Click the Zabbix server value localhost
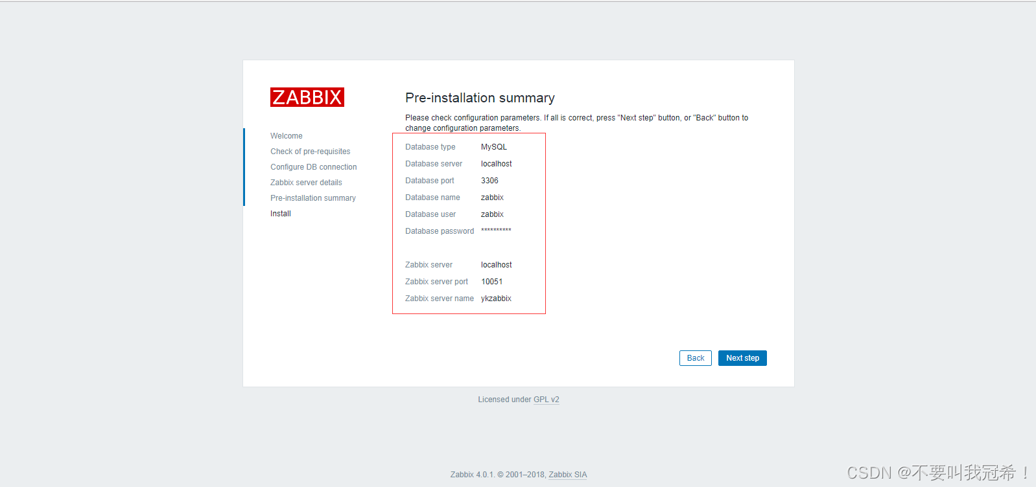 point(497,265)
